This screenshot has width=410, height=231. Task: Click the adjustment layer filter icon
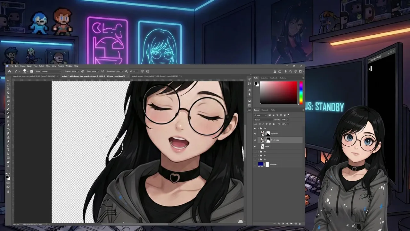pyautogui.click(x=274, y=116)
